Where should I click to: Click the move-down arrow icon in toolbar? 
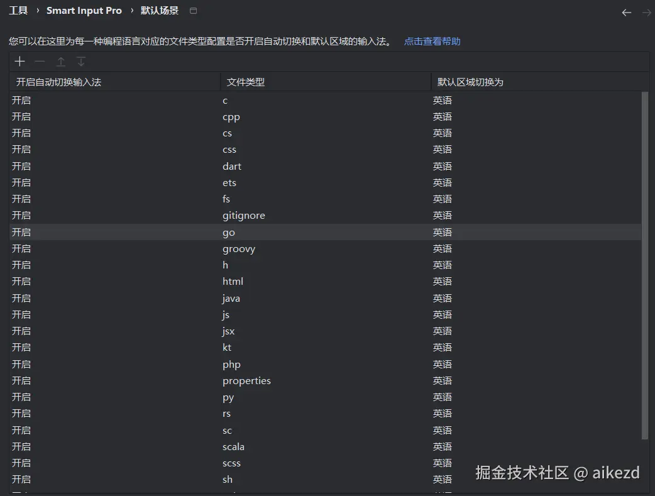[x=80, y=61]
